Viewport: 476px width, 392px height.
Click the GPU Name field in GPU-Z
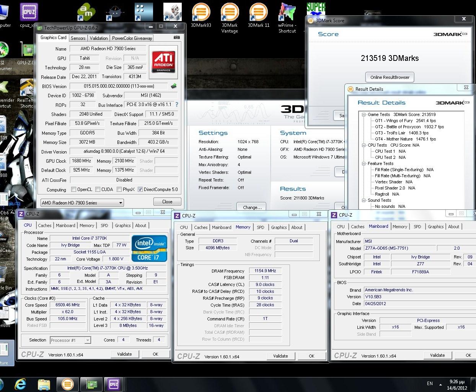[108, 49]
